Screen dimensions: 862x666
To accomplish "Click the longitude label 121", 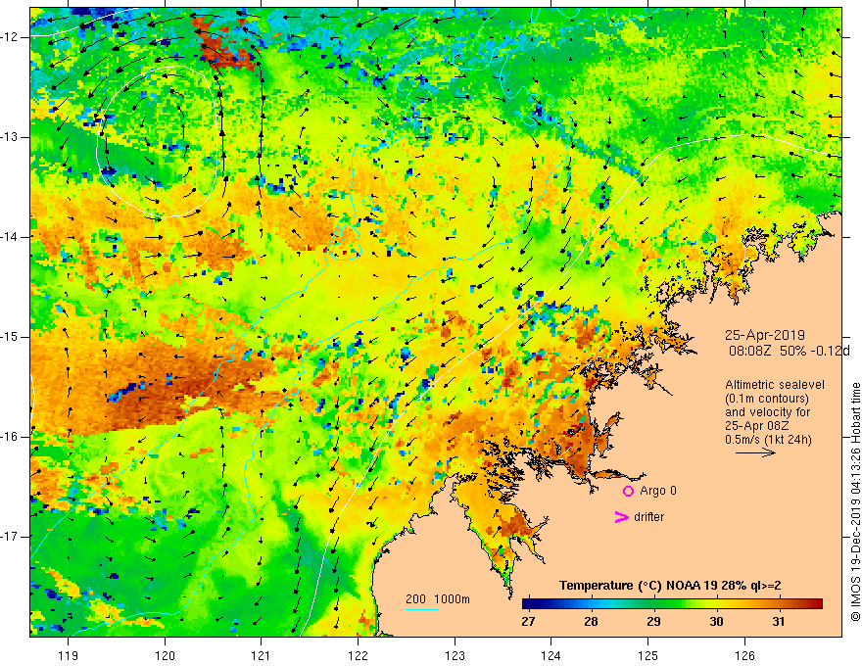I will tap(262, 655).
